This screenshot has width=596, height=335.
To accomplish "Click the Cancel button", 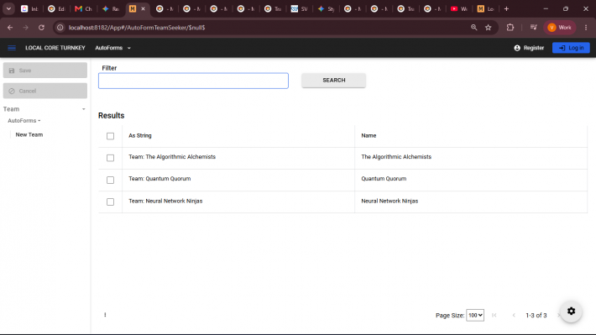I will (44, 91).
